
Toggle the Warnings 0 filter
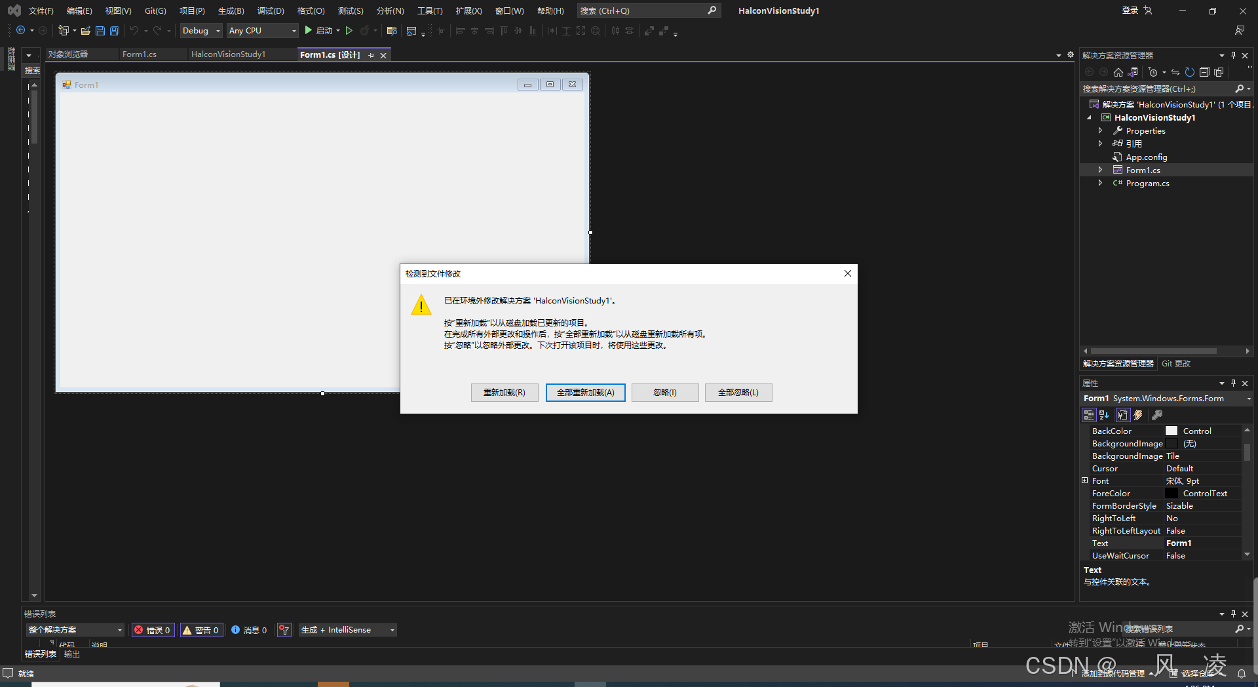point(201,630)
